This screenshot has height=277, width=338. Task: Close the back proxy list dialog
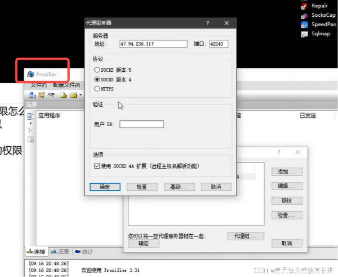(298, 152)
